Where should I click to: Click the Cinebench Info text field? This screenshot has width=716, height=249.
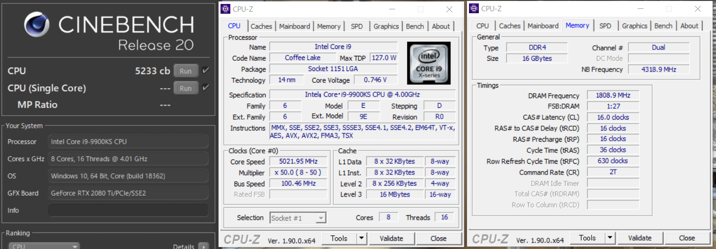tap(128, 210)
